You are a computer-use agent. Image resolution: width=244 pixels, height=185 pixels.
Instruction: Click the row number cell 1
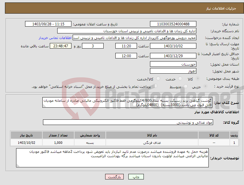click(x=234, y=143)
